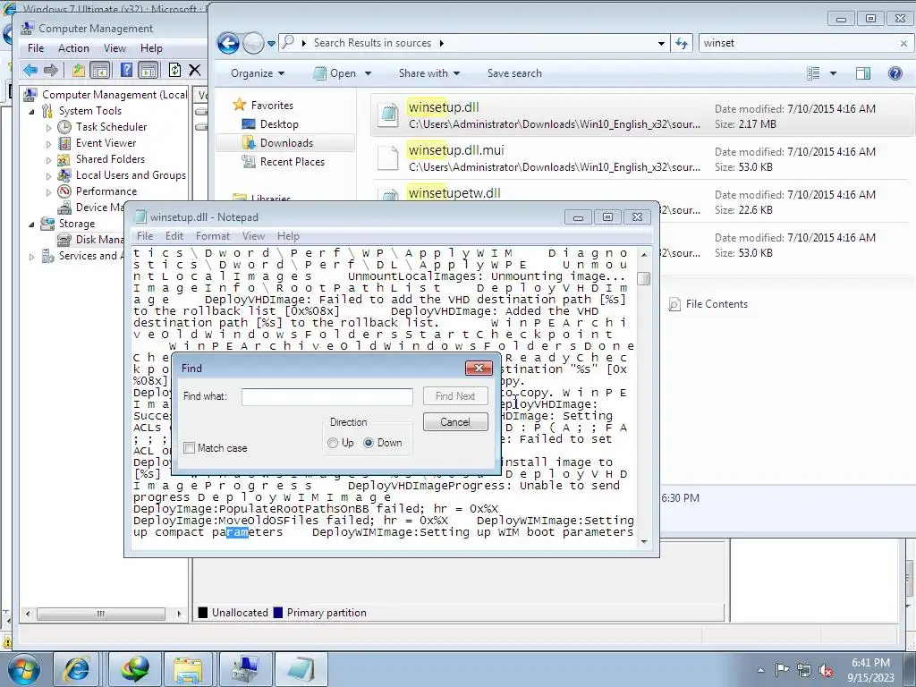
Task: Click the Explorer help question mark icon
Action: click(x=895, y=73)
